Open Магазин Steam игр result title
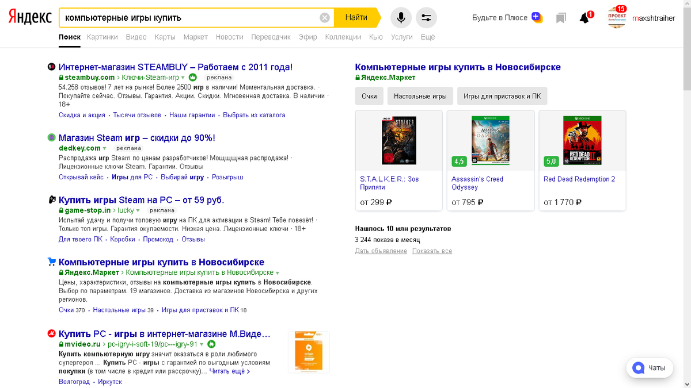This screenshot has width=691, height=388. [137, 138]
